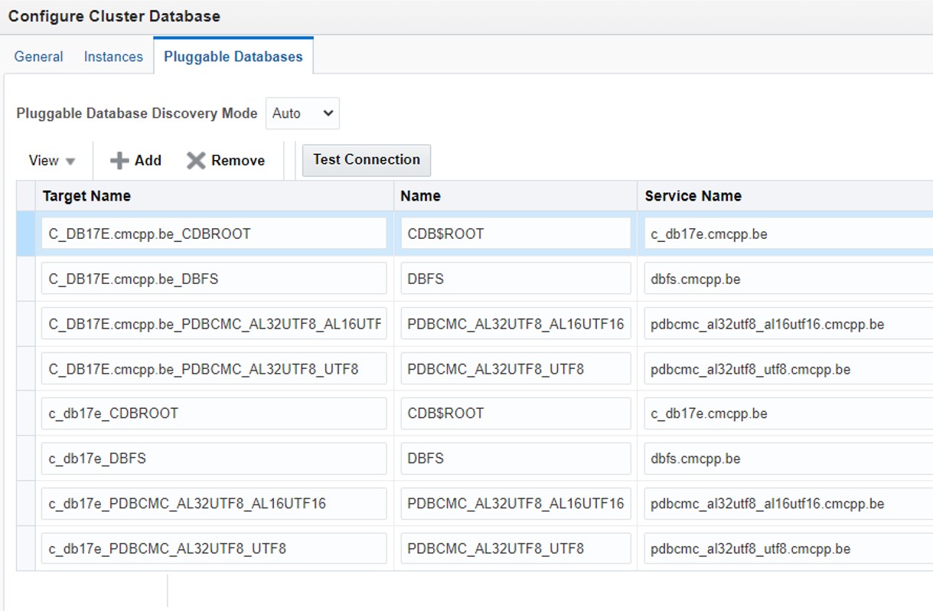Image resolution: width=933 pixels, height=611 pixels.
Task: Edit target name C_DB17E.cmcpp.be_CDBROOT field
Action: (x=214, y=234)
